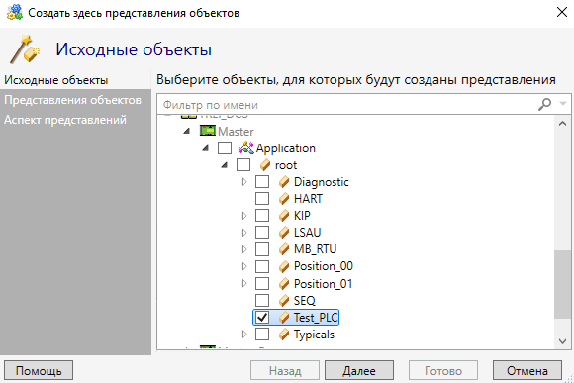574x383 pixels.
Task: Click the Position_01 folder icon
Action: point(284,283)
